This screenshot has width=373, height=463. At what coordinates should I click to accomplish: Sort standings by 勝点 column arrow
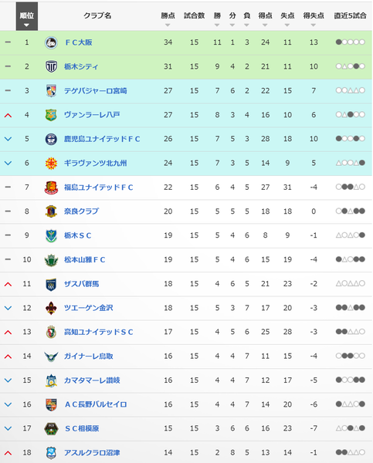tap(168, 25)
